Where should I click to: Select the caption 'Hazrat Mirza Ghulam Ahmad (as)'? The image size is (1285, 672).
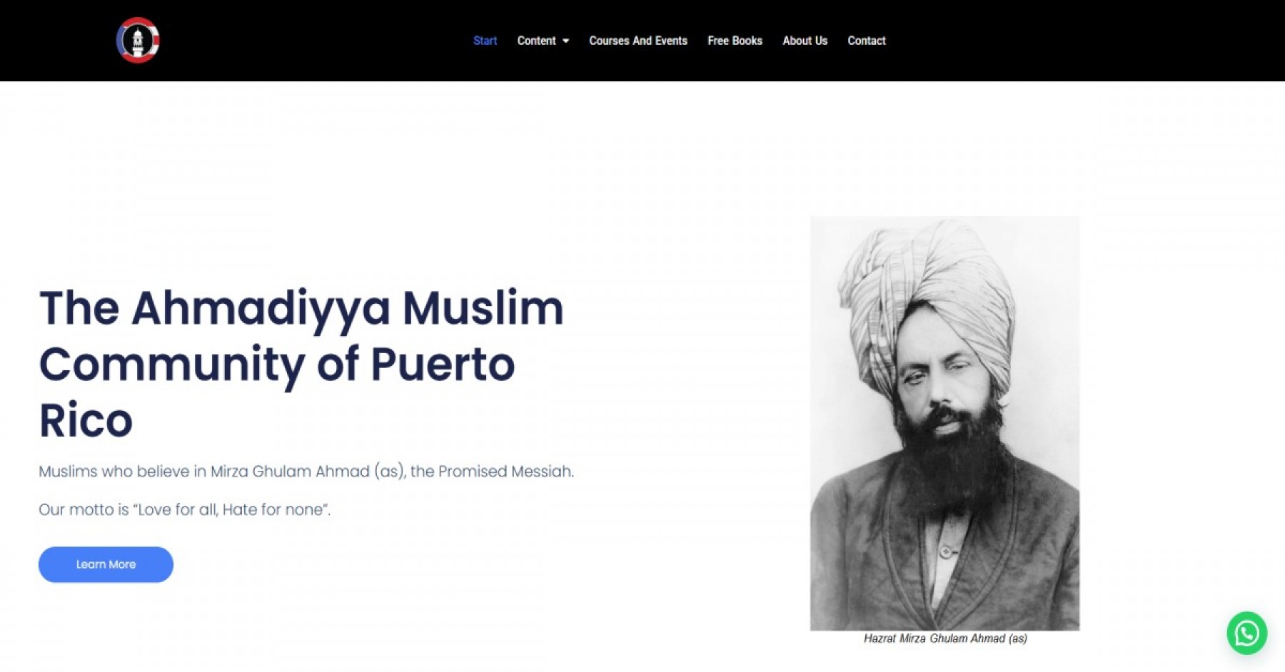[945, 638]
